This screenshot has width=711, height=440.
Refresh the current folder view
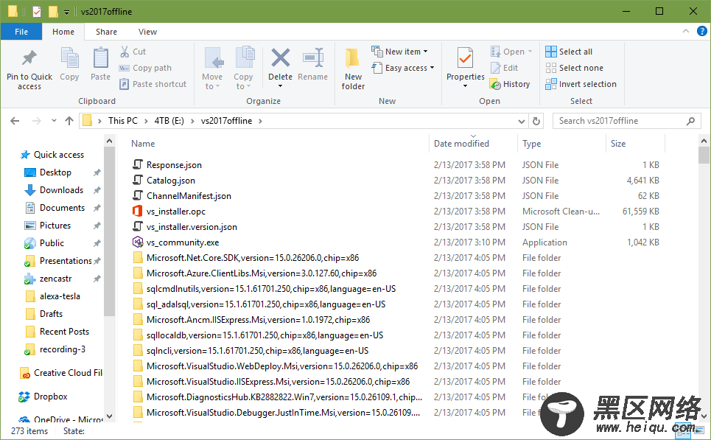[536, 121]
